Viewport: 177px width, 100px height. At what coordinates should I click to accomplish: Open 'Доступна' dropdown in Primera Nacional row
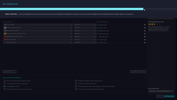[x=85, y=31]
